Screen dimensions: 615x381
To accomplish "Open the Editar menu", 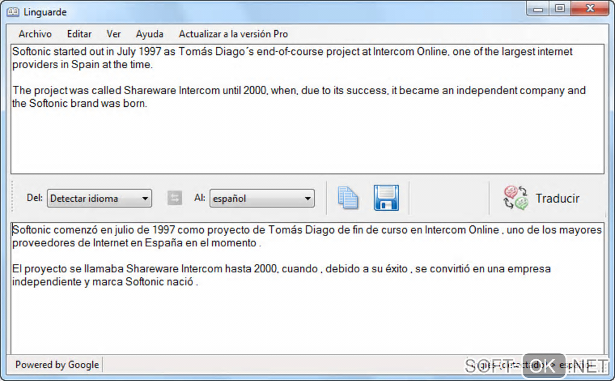I will click(x=79, y=34).
